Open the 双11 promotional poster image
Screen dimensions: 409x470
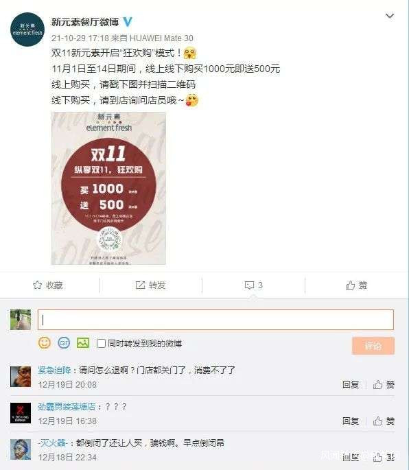[x=108, y=188]
